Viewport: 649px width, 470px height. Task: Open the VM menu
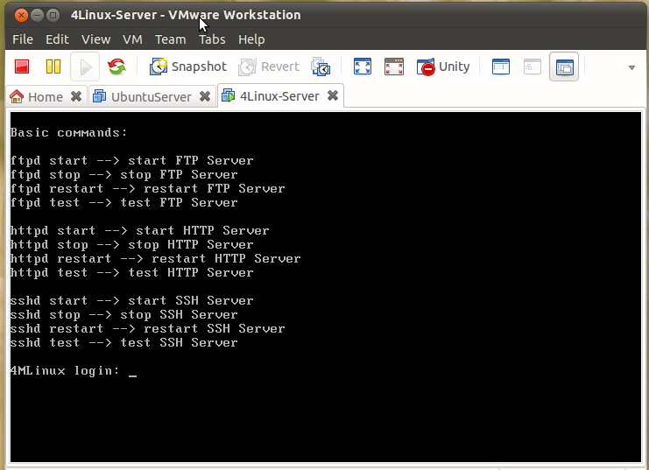[132, 39]
